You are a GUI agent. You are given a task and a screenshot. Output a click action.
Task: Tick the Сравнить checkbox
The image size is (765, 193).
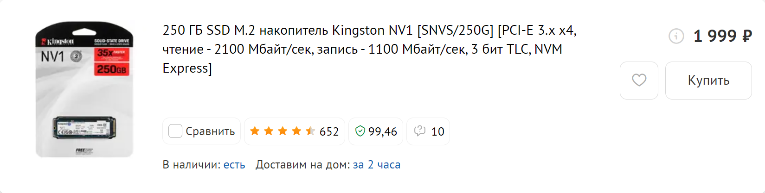pyautogui.click(x=175, y=131)
